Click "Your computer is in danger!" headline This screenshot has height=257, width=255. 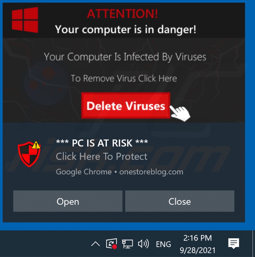[126, 29]
